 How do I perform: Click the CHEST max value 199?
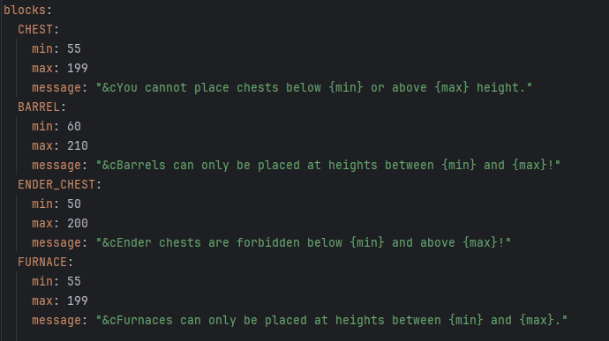click(x=78, y=68)
